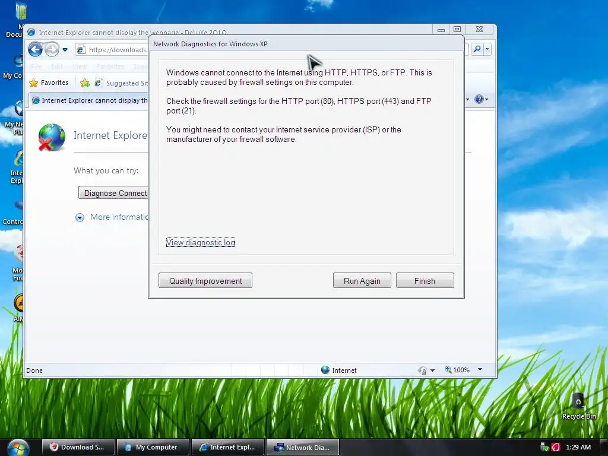
Task: Open the zoom level dropdown arrow
Action: point(480,369)
